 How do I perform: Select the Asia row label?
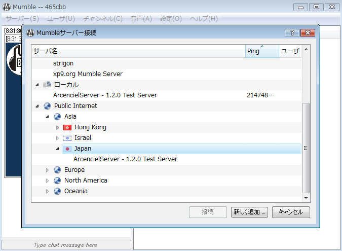pos(70,117)
